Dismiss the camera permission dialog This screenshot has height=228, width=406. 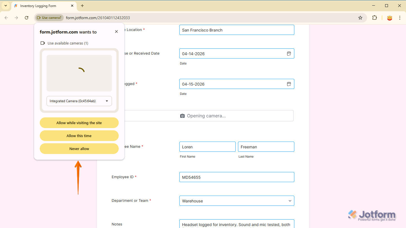tap(116, 32)
